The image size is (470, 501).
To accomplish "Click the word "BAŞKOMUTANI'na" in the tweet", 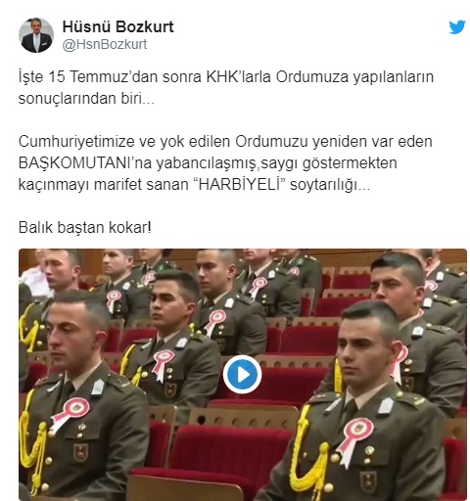I will point(85,163).
